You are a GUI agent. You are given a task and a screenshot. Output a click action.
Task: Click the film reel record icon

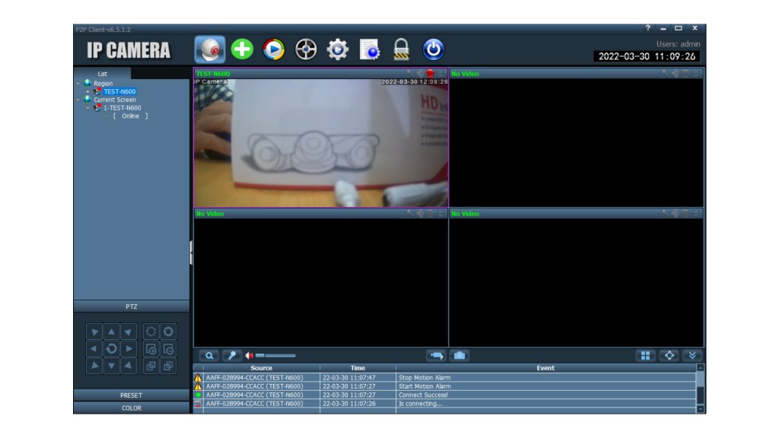click(306, 49)
